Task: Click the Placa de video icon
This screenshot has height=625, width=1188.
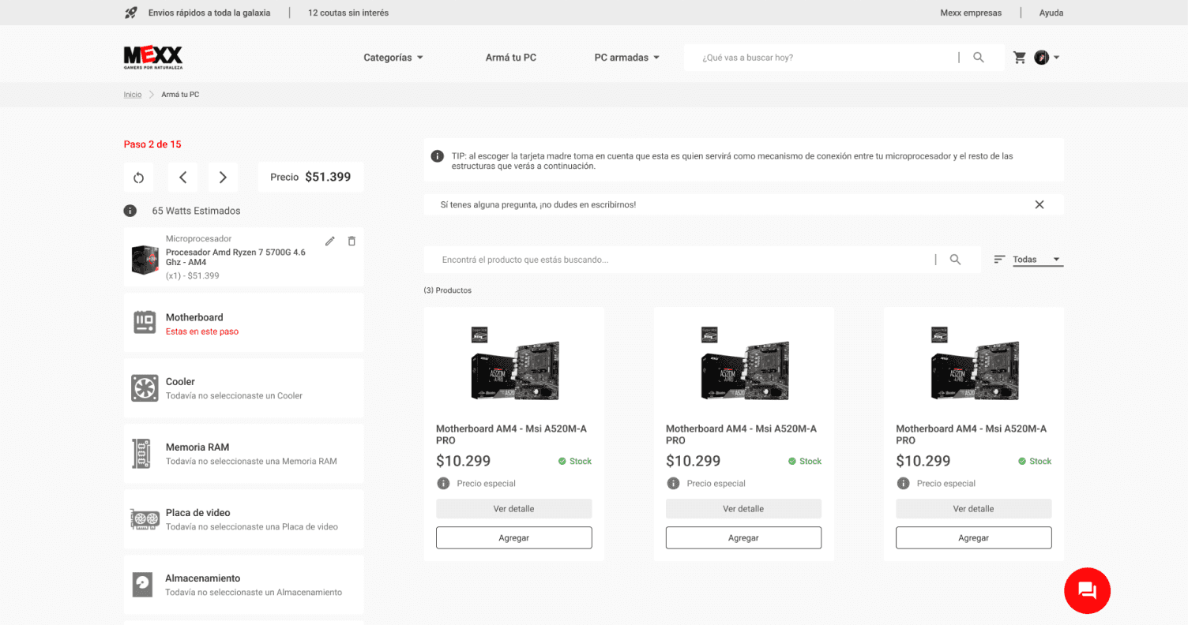Action: pyautogui.click(x=145, y=519)
